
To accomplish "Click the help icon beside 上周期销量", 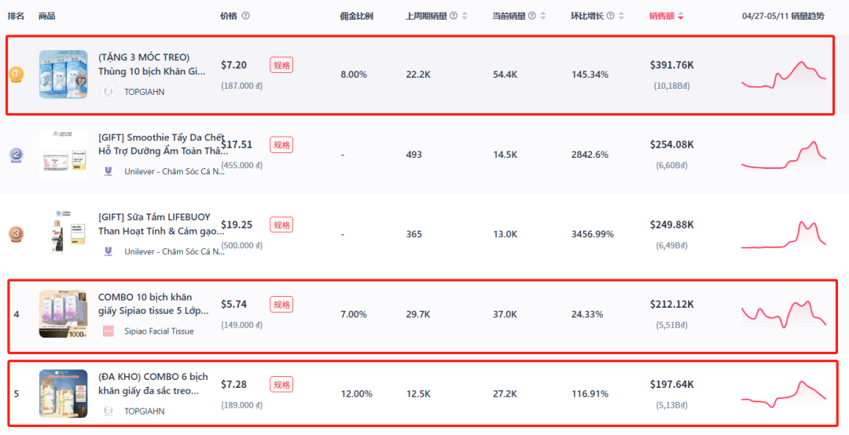I will 454,16.
